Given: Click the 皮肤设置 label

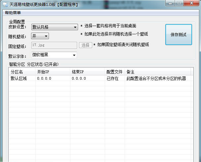Looking at the screenshot, I should [x=17, y=27].
